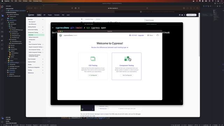This screenshot has width=224, height=126.
Task: Open Testing Components docs sidebar link
Action: (34, 37)
